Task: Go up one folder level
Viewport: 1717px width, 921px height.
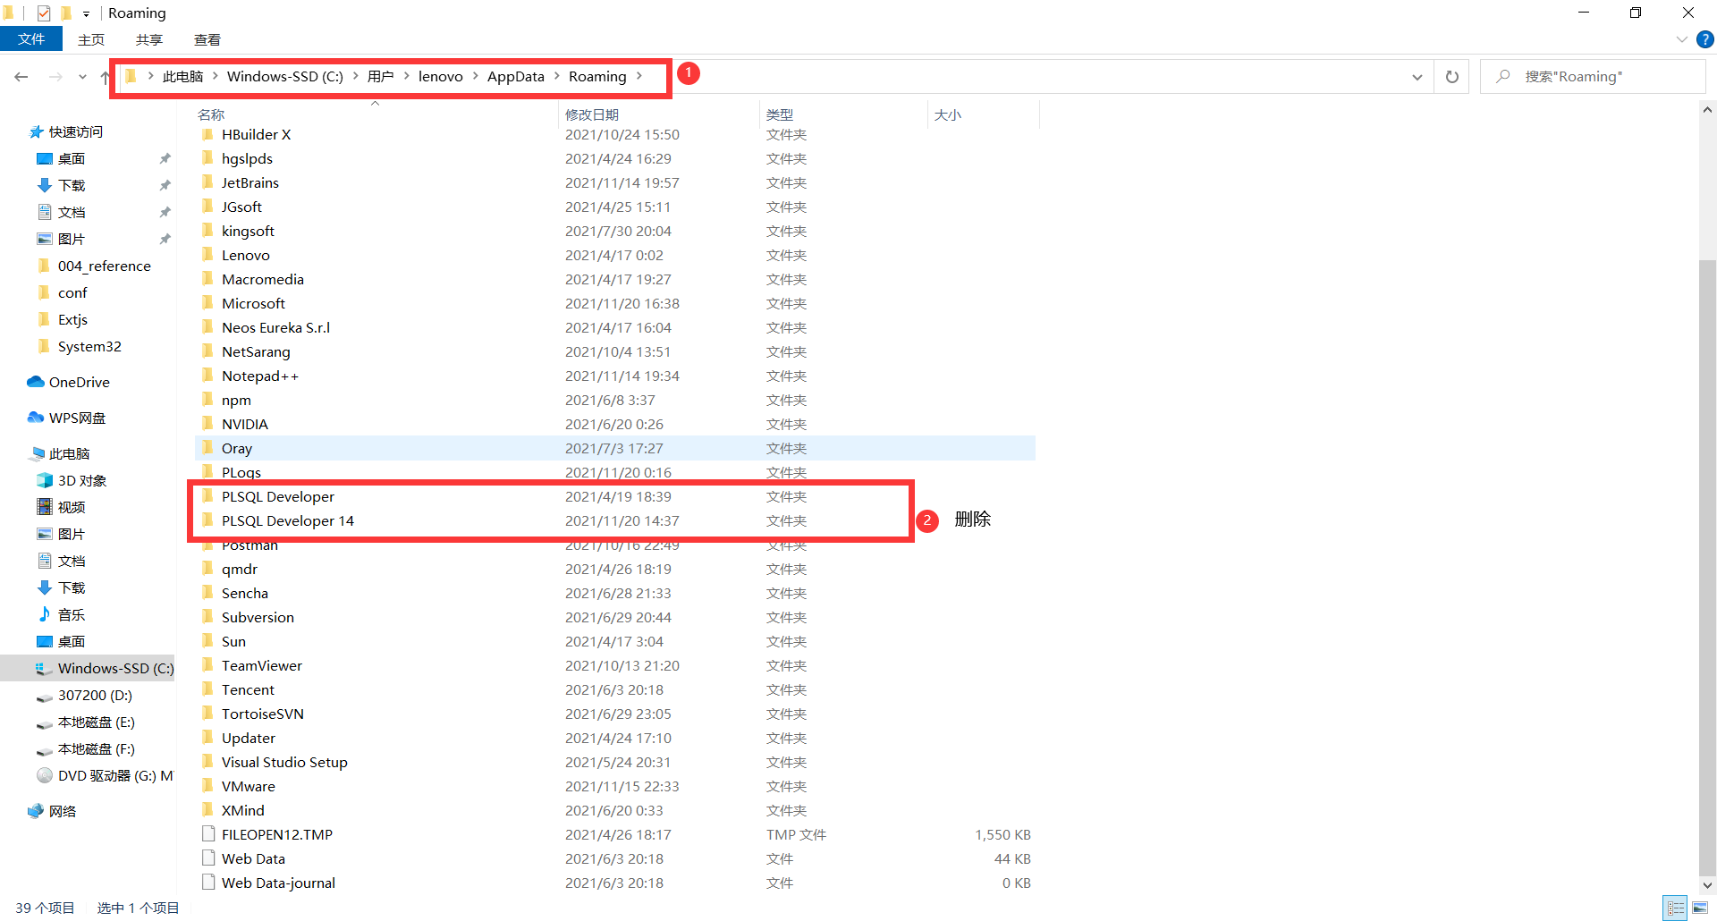Action: 105,77
